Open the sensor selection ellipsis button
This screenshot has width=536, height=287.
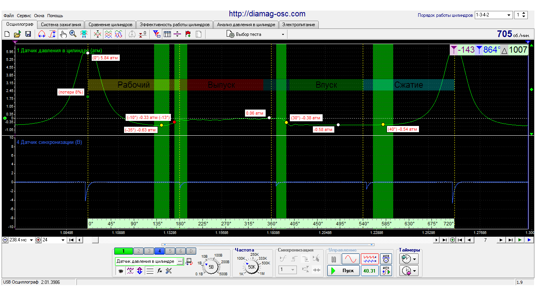coord(180,261)
